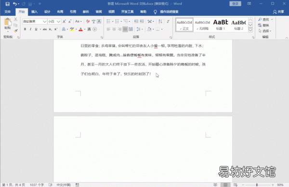Select the bullet list icon

108,22
